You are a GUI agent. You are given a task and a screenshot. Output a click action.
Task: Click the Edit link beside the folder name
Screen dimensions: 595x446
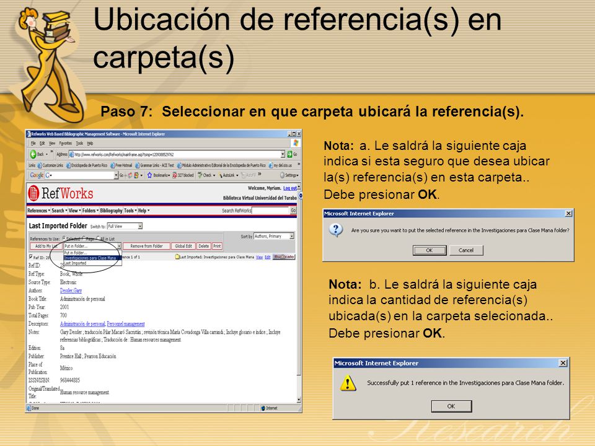pyautogui.click(x=268, y=257)
